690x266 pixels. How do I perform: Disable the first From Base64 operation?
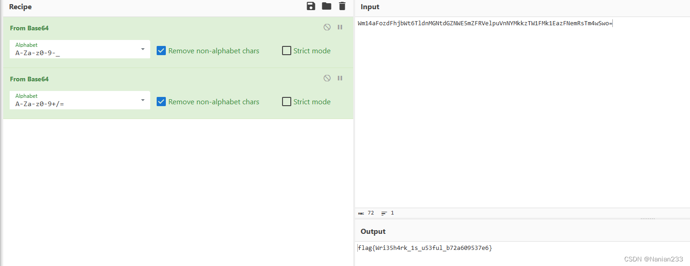pyautogui.click(x=327, y=27)
